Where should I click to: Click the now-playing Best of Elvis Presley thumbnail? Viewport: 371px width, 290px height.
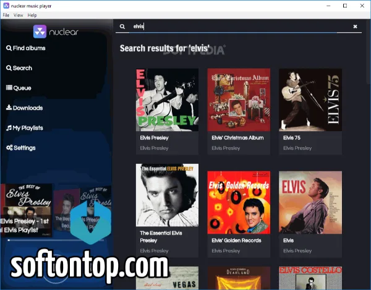click(x=26, y=210)
